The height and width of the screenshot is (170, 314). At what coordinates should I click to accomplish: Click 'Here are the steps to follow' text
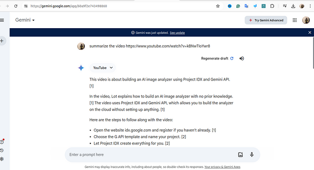pos(131,120)
